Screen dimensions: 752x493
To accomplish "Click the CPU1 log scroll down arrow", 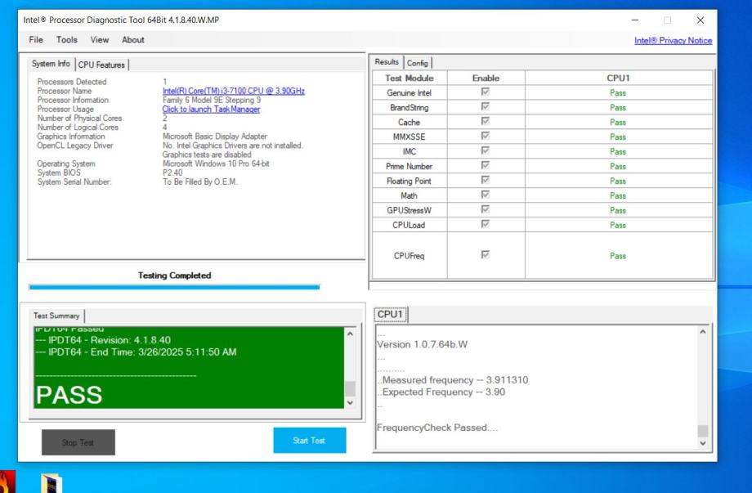I will click(703, 443).
